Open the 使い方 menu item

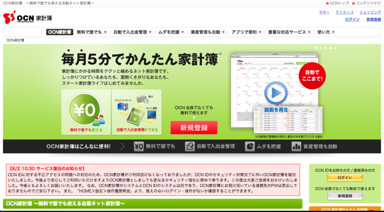(x=324, y=32)
